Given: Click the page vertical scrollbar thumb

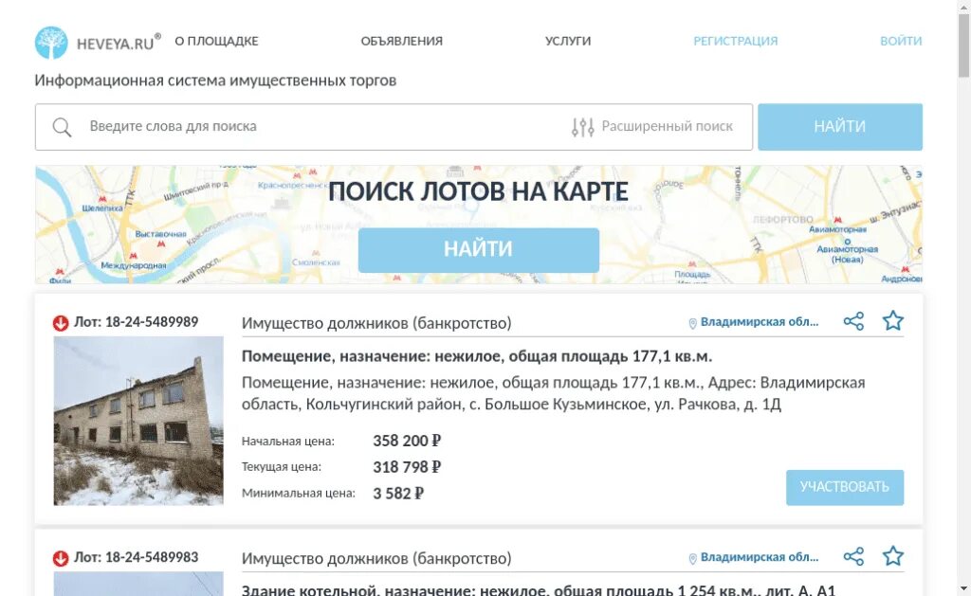Looking at the screenshot, I should tap(963, 45).
